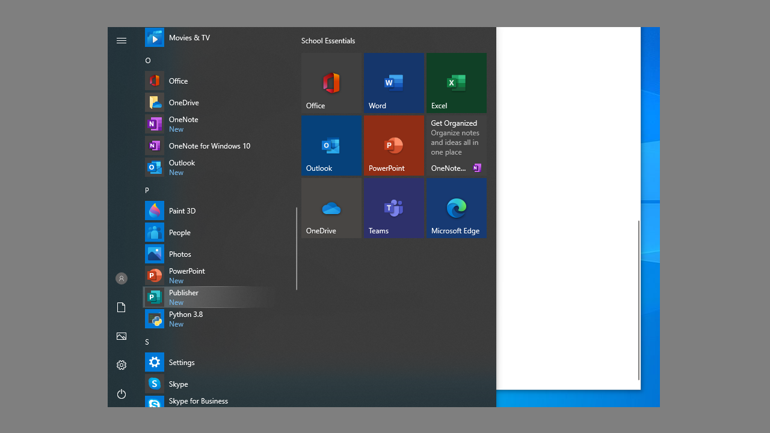Click the OneDrive tile
This screenshot has height=433, width=770.
coord(331,208)
